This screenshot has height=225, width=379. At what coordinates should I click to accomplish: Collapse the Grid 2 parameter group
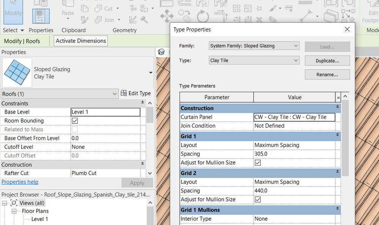337,172
